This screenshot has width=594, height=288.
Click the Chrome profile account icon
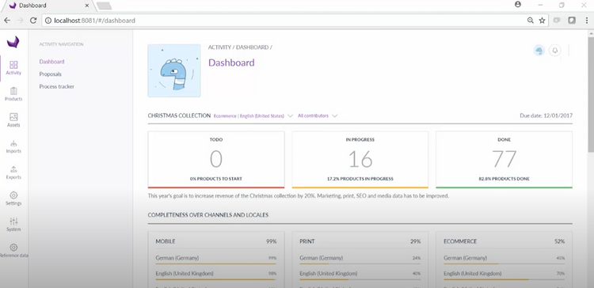tap(518, 5)
